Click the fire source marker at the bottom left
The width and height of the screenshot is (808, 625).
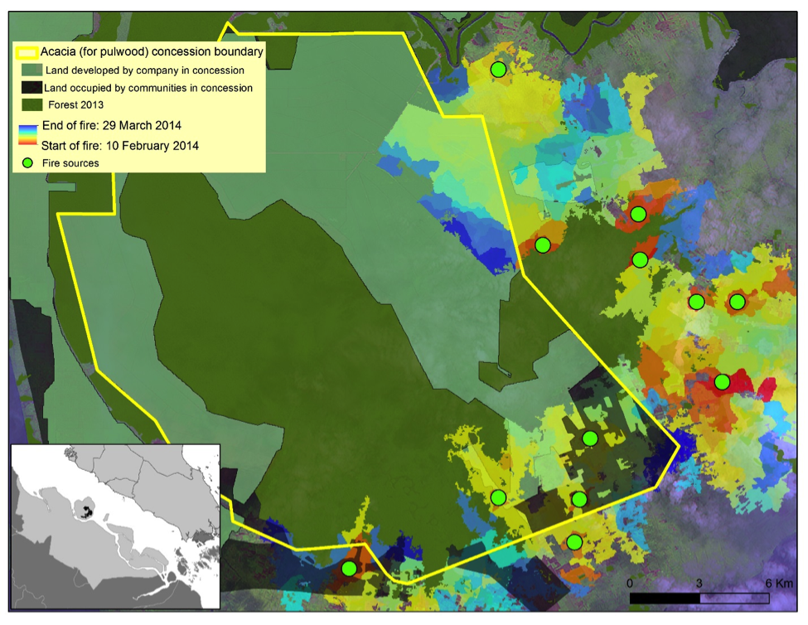point(349,569)
